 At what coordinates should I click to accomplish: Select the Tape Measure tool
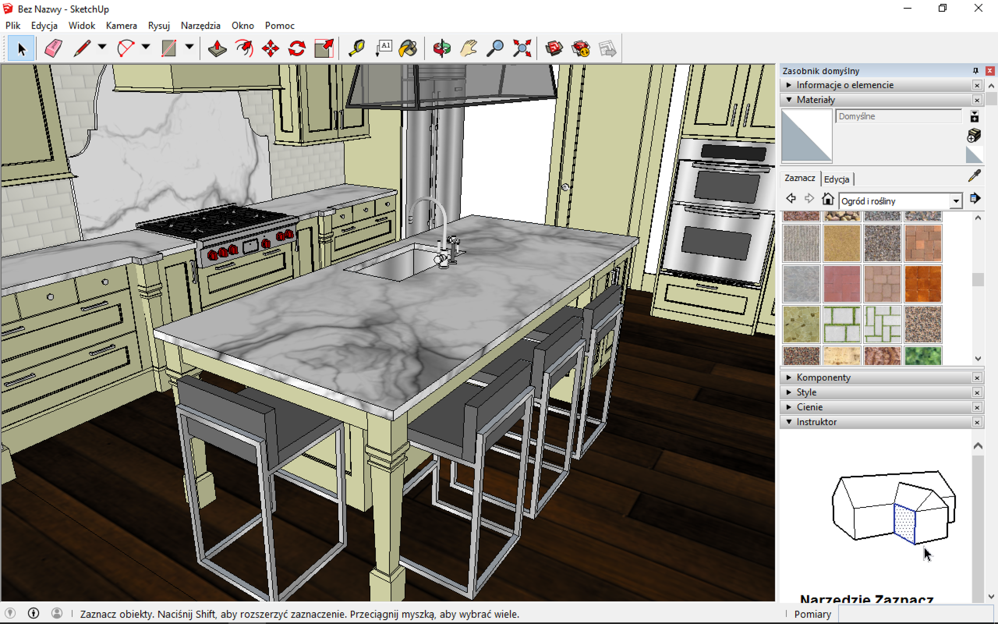357,48
